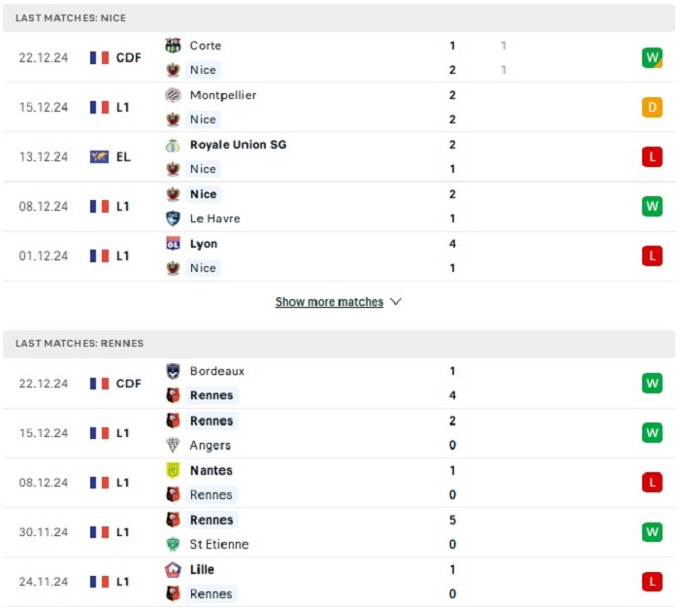This screenshot has width=679, height=607.
Task: Open the Show more matches link
Action: (x=329, y=302)
